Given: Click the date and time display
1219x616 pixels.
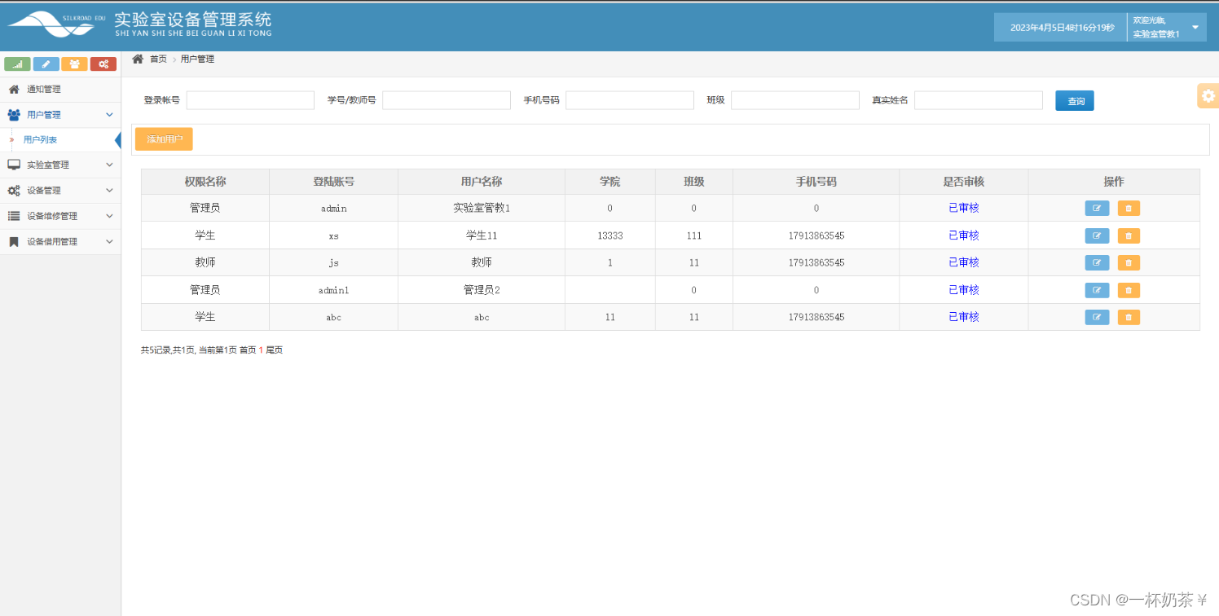Looking at the screenshot, I should coord(1062,28).
